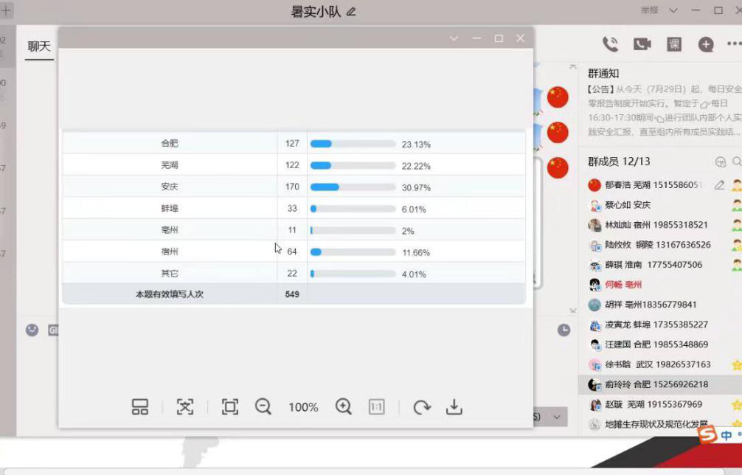The height and width of the screenshot is (475, 742).
Task: Click the text recognition icon in viewer toolbar
Action: point(185,406)
